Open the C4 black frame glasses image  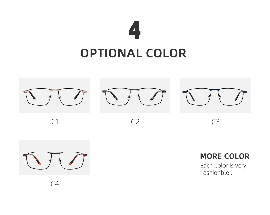(55, 157)
